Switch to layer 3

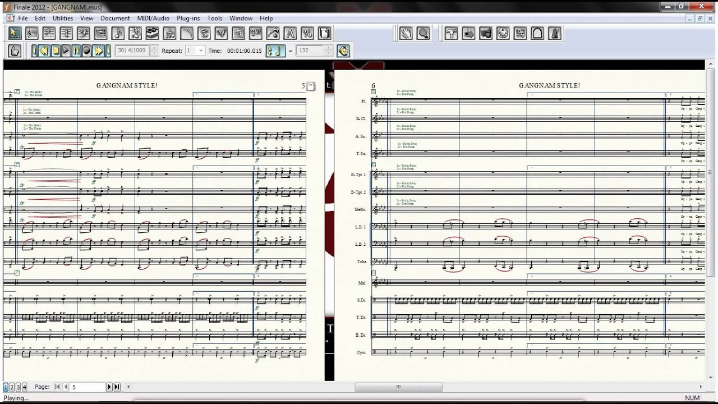pos(18,387)
